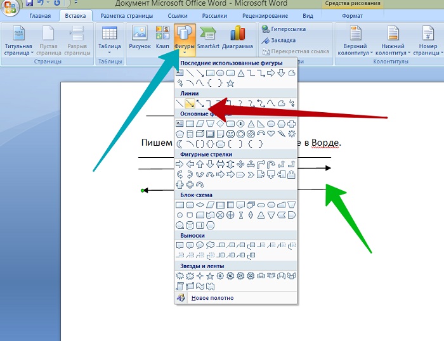Screen dimensions: 444x341
Task: Select the lightning bolt basic shape
Action: click(282, 134)
